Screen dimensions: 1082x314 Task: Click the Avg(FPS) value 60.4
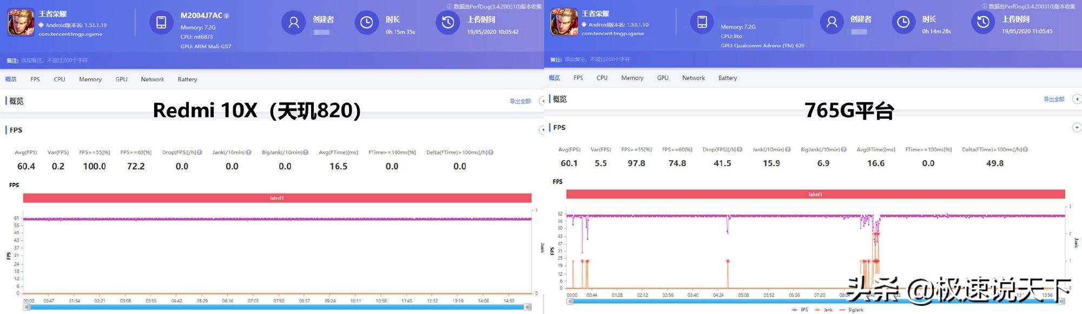click(x=26, y=167)
